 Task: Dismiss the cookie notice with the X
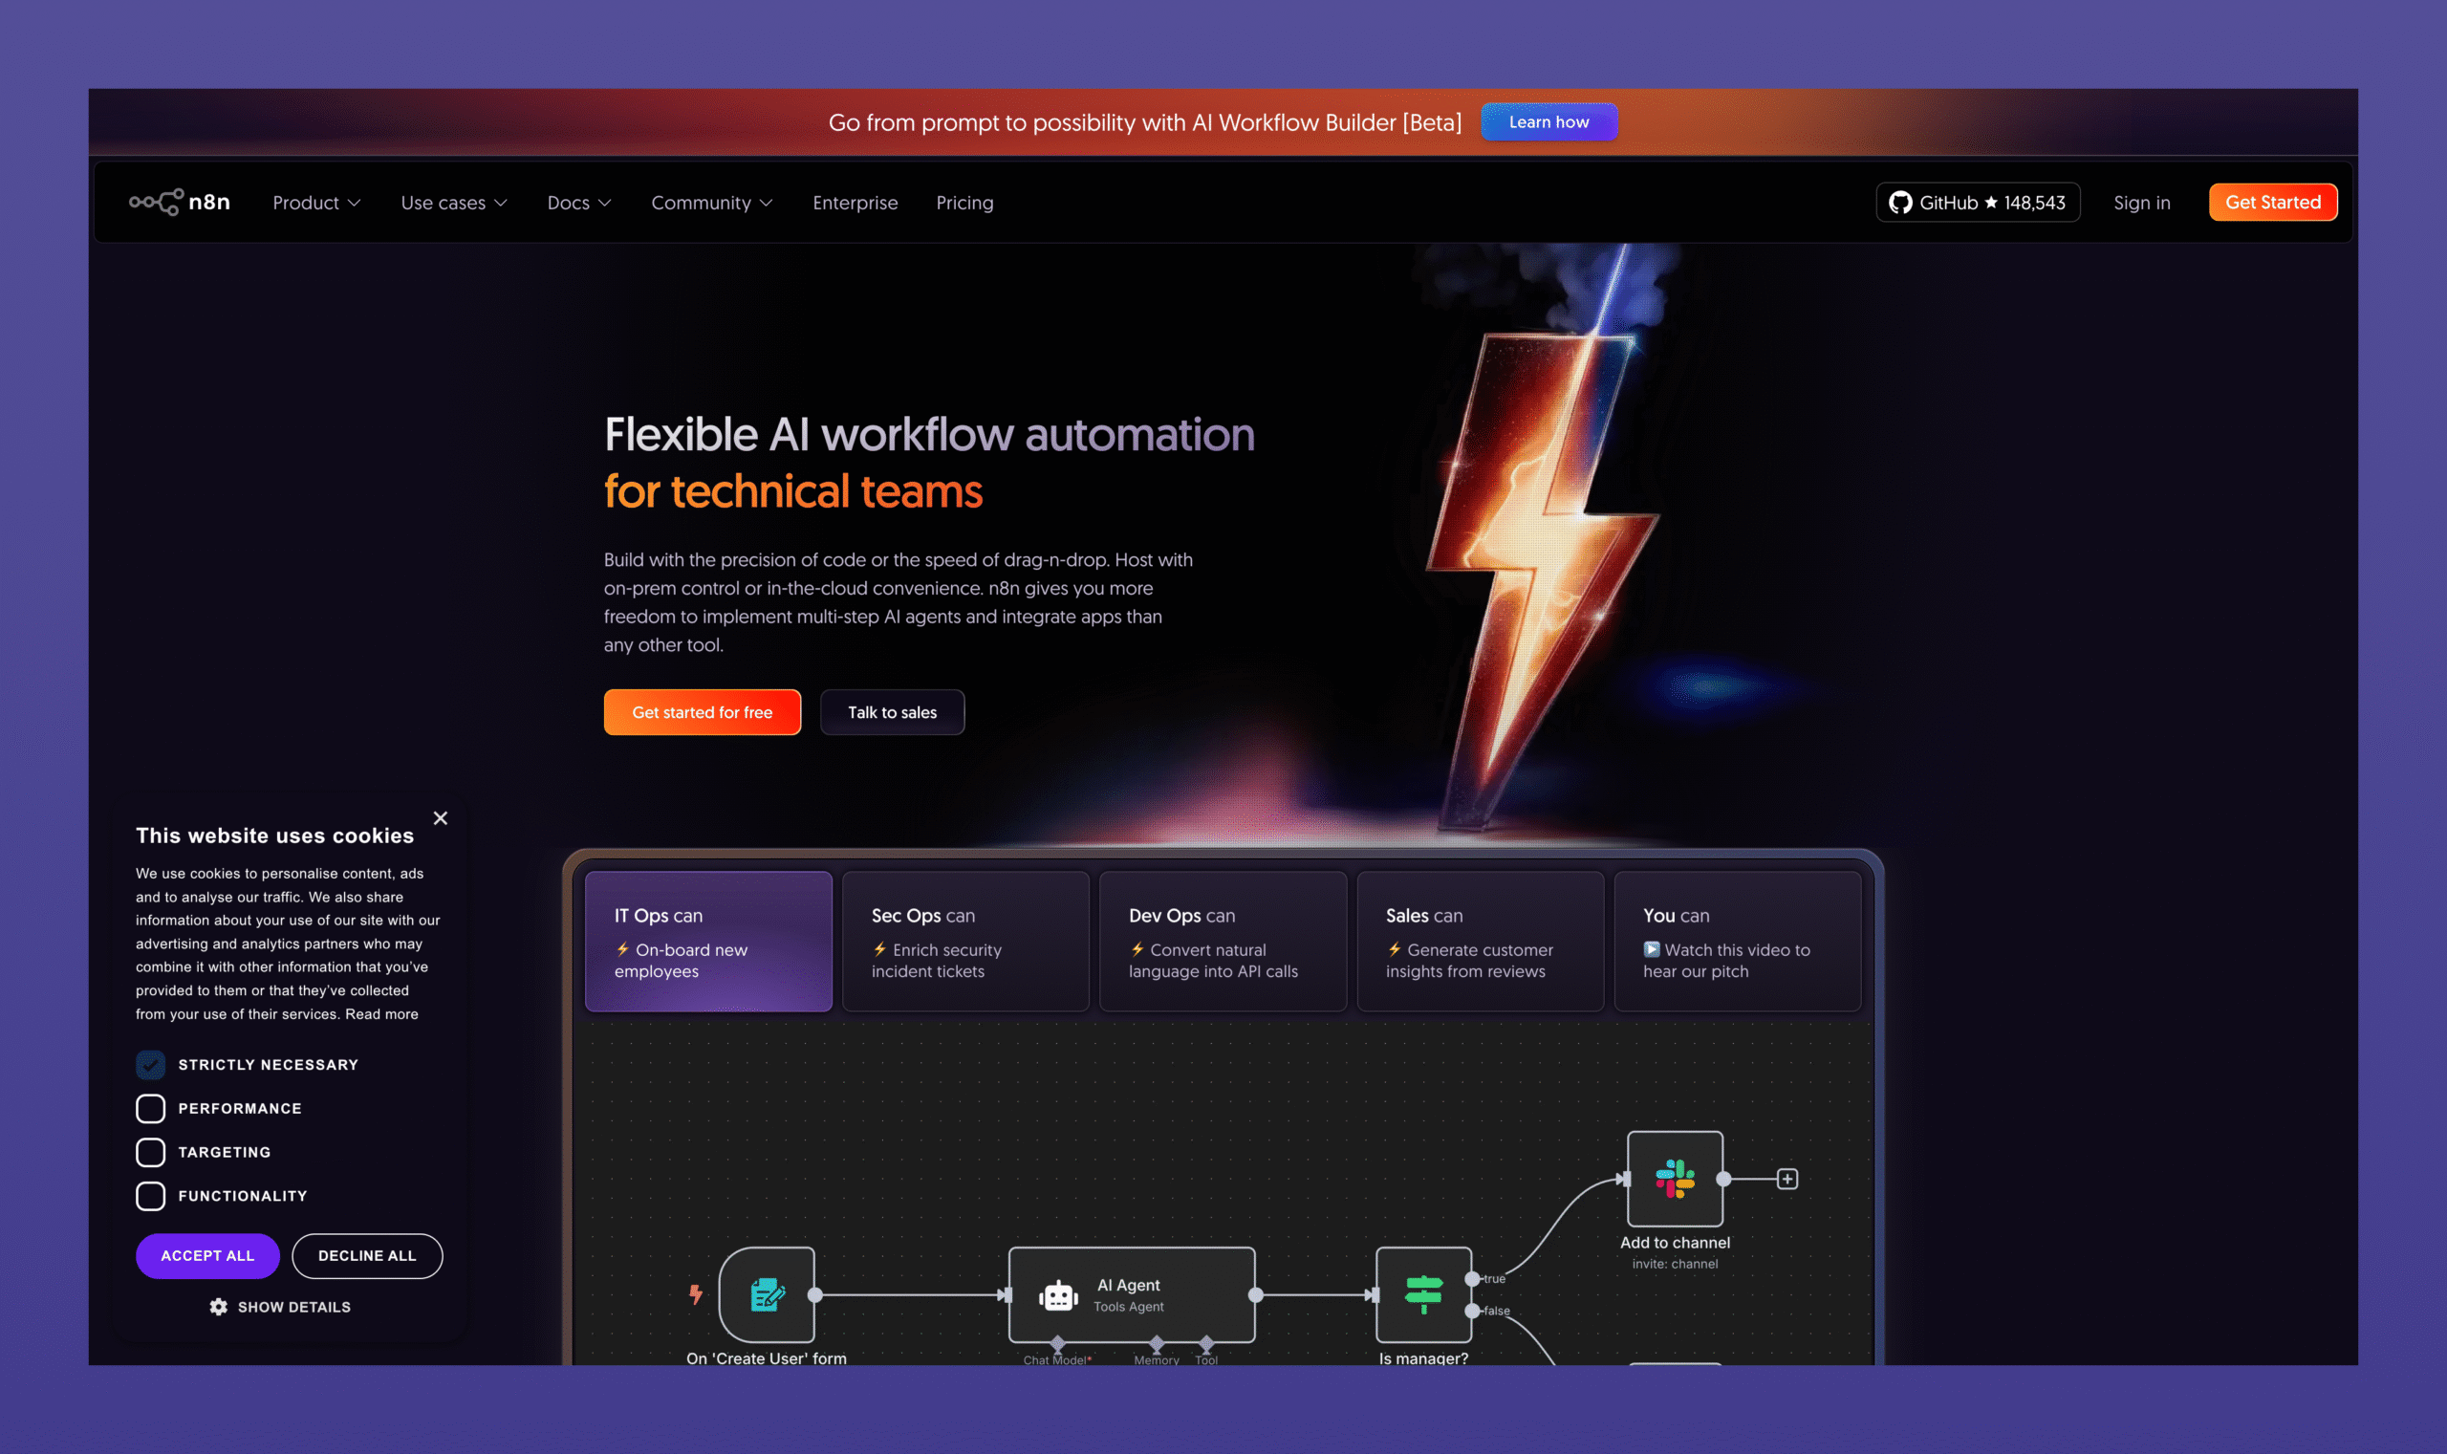pos(441,818)
